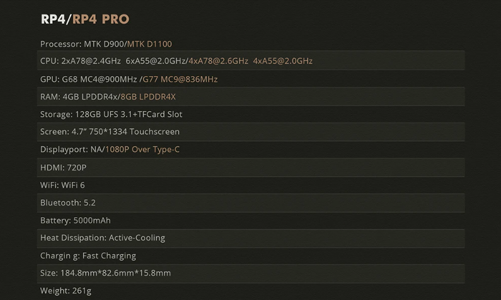Click the WiFi 6 specification line
501x300 pixels.
62,186
